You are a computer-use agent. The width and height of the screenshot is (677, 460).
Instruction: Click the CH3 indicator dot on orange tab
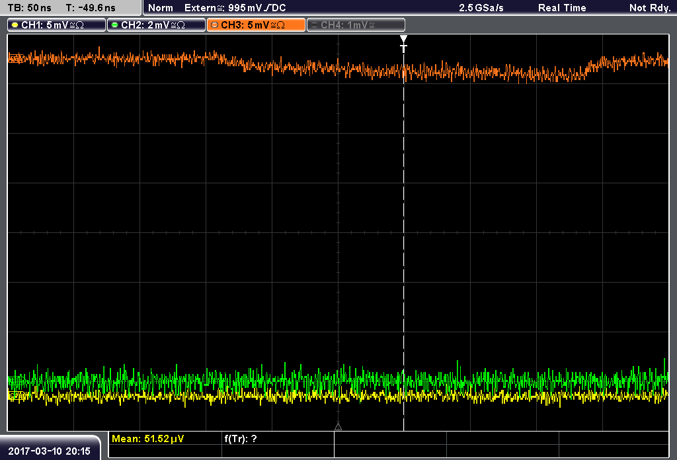point(215,25)
